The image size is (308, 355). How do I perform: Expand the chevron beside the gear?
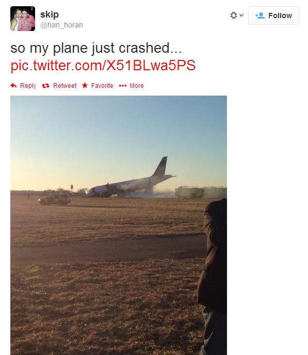pos(241,16)
